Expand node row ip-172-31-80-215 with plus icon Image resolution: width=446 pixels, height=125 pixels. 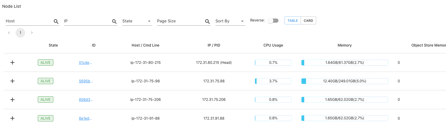[12, 63]
